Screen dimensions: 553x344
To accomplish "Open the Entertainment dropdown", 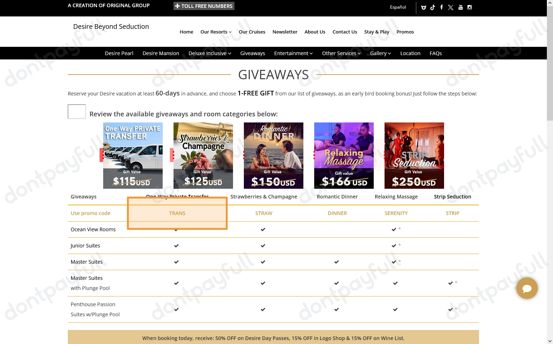I will [293, 53].
